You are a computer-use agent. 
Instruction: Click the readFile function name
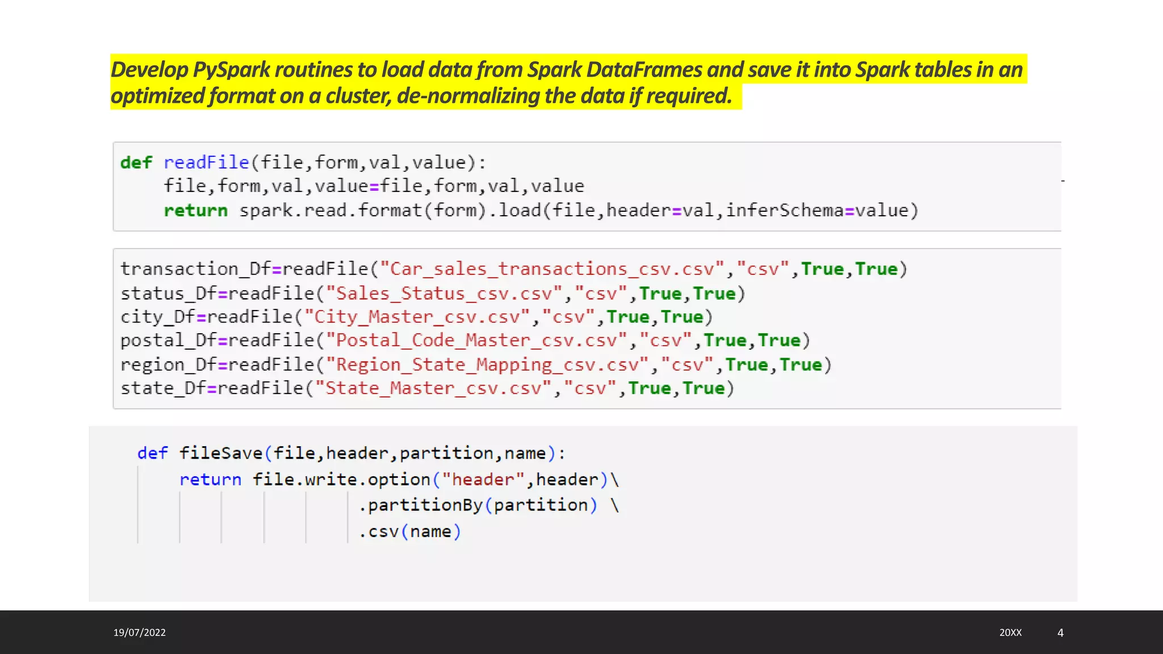pyautogui.click(x=206, y=163)
